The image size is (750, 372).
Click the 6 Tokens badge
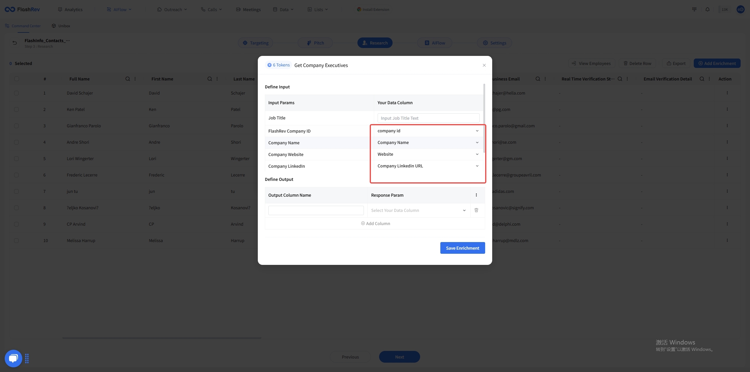pyautogui.click(x=278, y=65)
